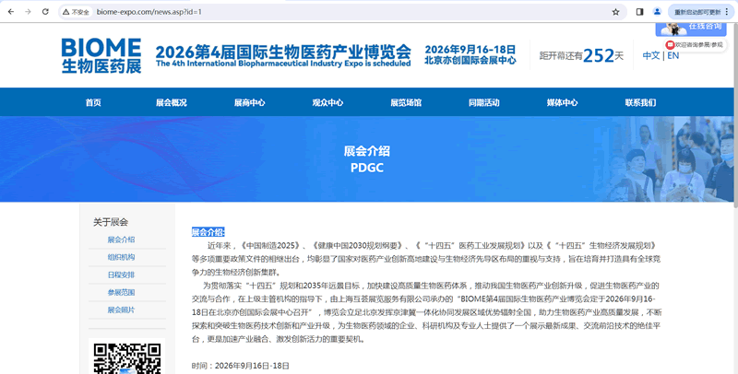The image size is (738, 374).
Task: Switch language to EN
Action: coord(673,55)
